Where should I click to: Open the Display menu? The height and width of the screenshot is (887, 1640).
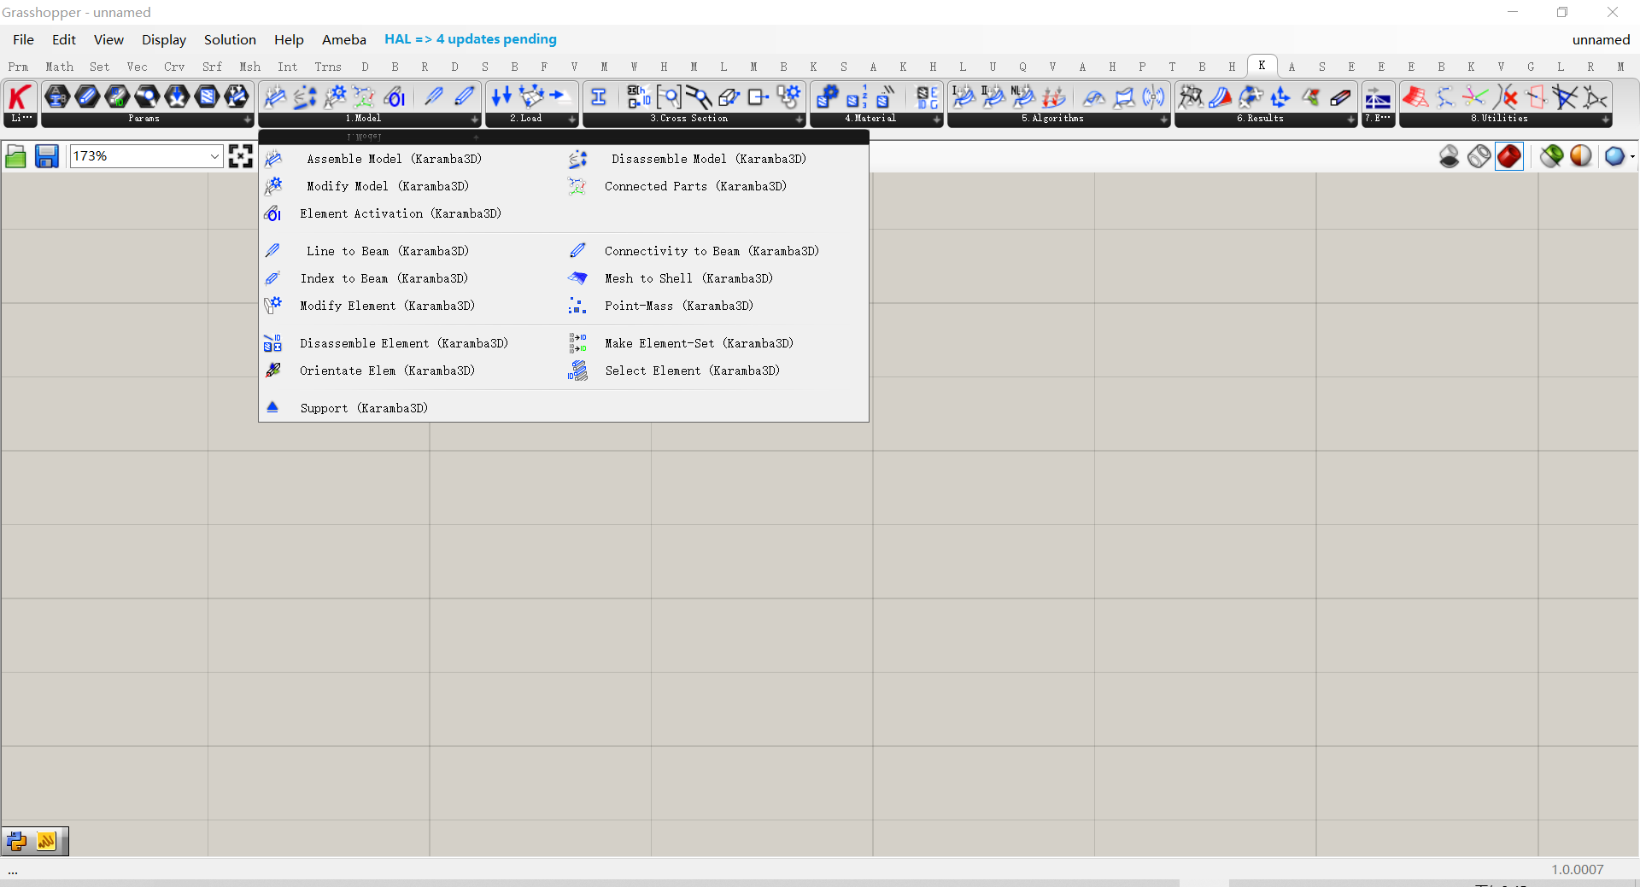coord(164,39)
